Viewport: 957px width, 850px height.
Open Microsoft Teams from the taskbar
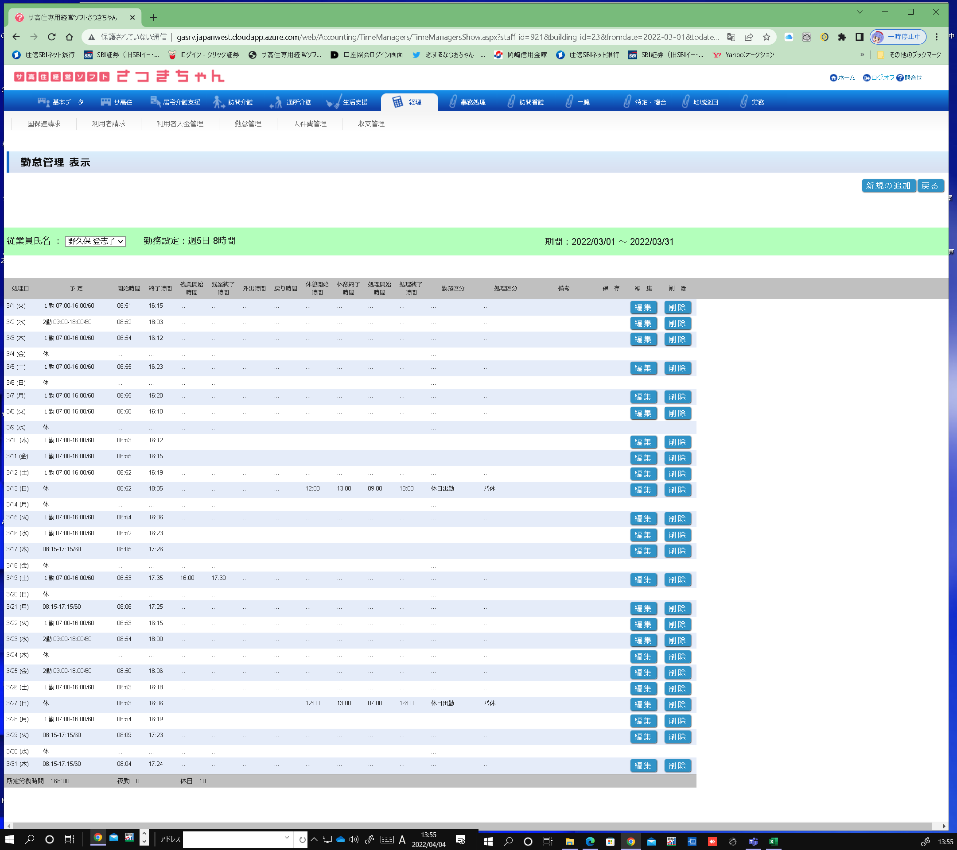[753, 842]
